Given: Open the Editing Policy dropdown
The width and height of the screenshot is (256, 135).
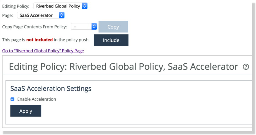Looking at the screenshot, I should point(61,6).
